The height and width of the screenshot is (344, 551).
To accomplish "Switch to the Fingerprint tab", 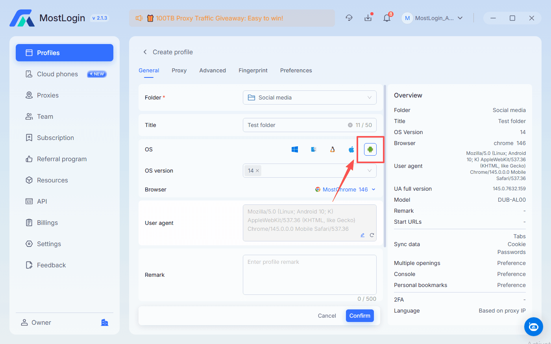I will click(x=253, y=70).
